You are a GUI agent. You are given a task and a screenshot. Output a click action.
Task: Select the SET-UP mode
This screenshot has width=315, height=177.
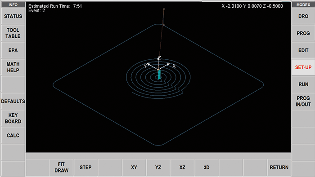point(303,67)
